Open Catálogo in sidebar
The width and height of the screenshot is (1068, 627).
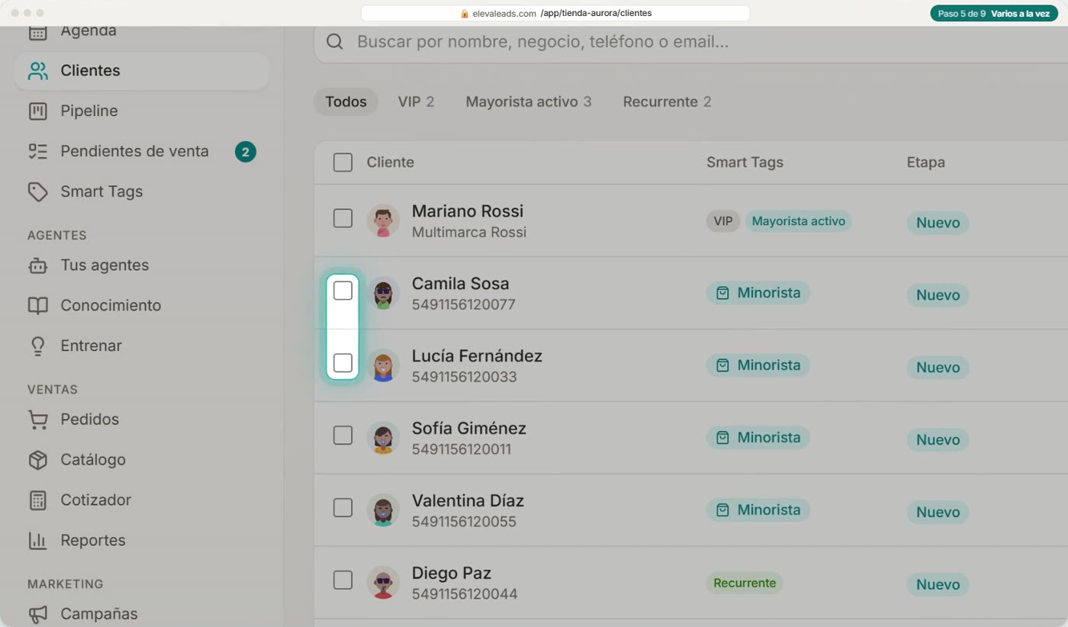[142, 460]
